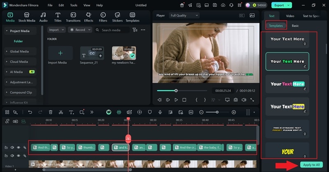The width and height of the screenshot is (329, 172).
Task: Open the Import dropdown
Action: 56,30
